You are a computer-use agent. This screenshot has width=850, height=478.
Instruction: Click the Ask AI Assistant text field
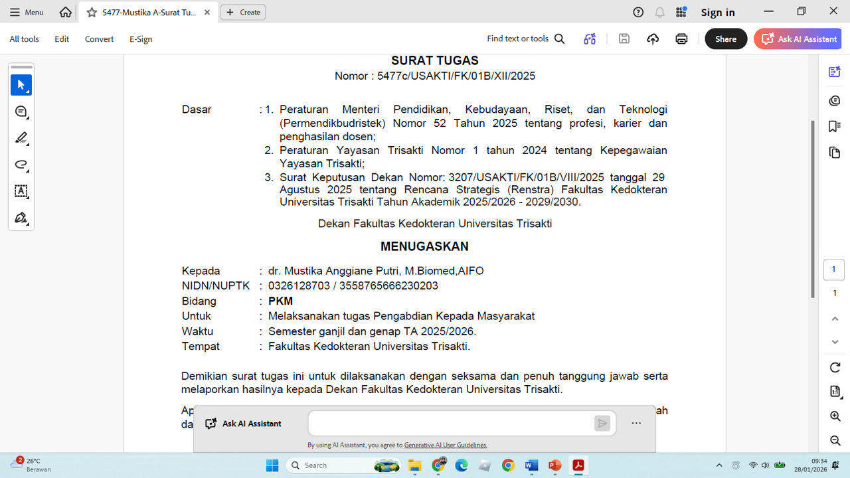pyautogui.click(x=452, y=424)
